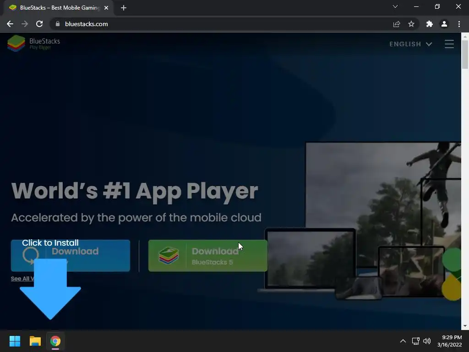The height and width of the screenshot is (352, 469).
Task: Open the network icon in the system tray
Action: point(416,341)
